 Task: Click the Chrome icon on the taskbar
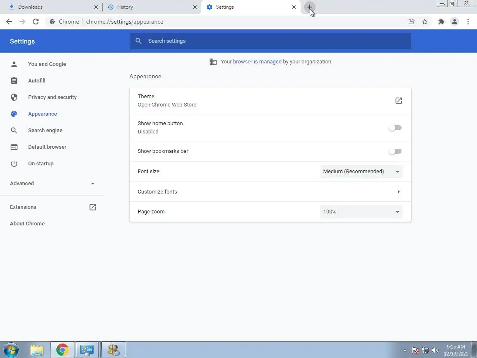click(x=62, y=350)
